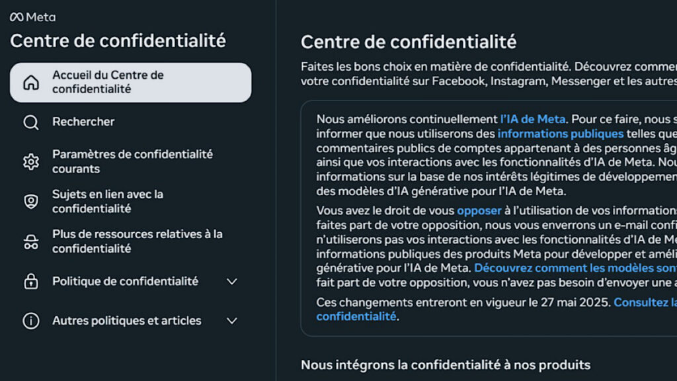
Task: Click the Centre de confidentialité sidebar title
Action: tap(118, 41)
